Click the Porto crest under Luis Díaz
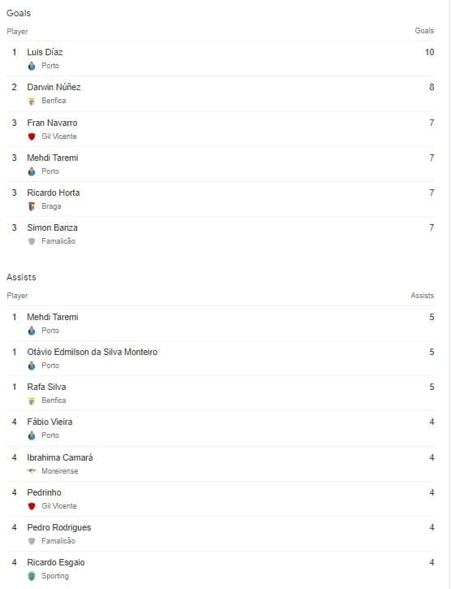The image size is (451, 589). tap(32, 66)
